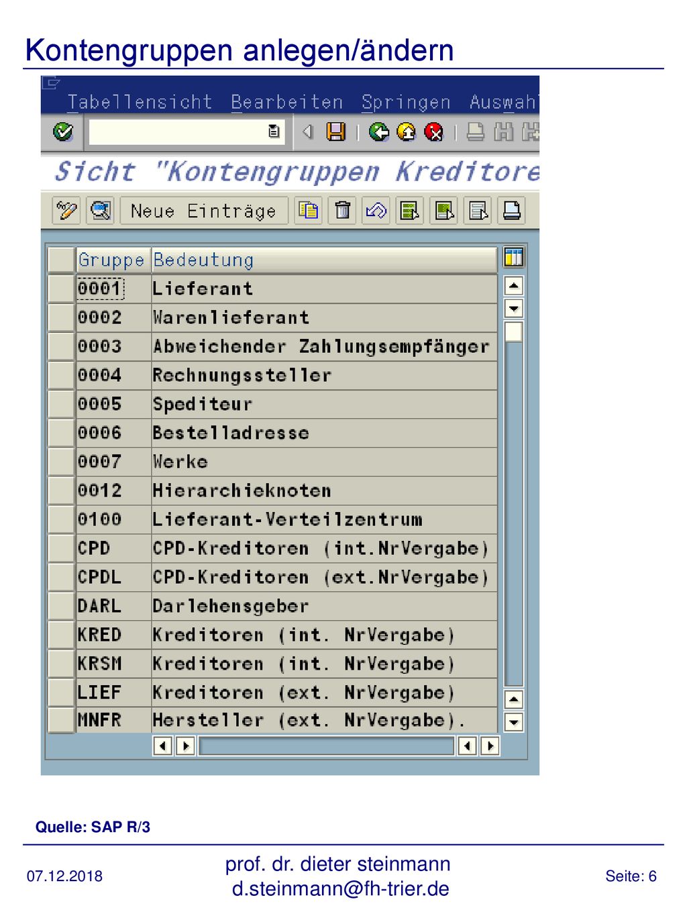Viewport: 687px width, 916px height.
Task: Collapse command field with left triangle
Action: tap(307, 132)
